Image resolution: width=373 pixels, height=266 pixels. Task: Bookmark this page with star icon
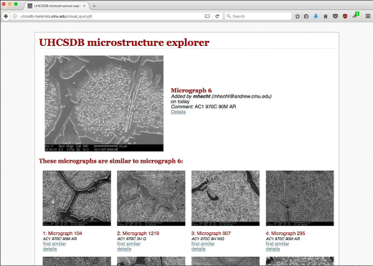(x=298, y=16)
